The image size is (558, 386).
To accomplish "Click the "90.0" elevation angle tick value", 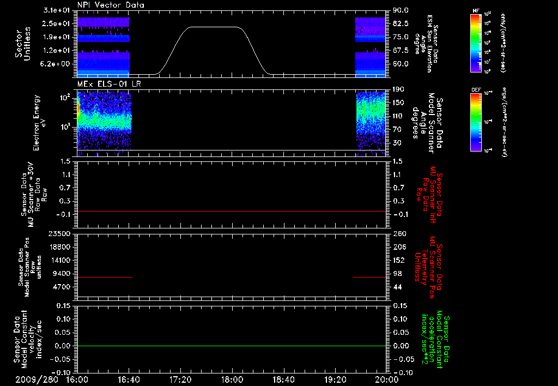I will [401, 10].
